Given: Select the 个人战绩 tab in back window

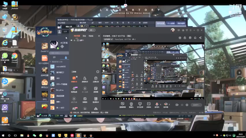Looking at the screenshot, I should click(x=171, y=23).
